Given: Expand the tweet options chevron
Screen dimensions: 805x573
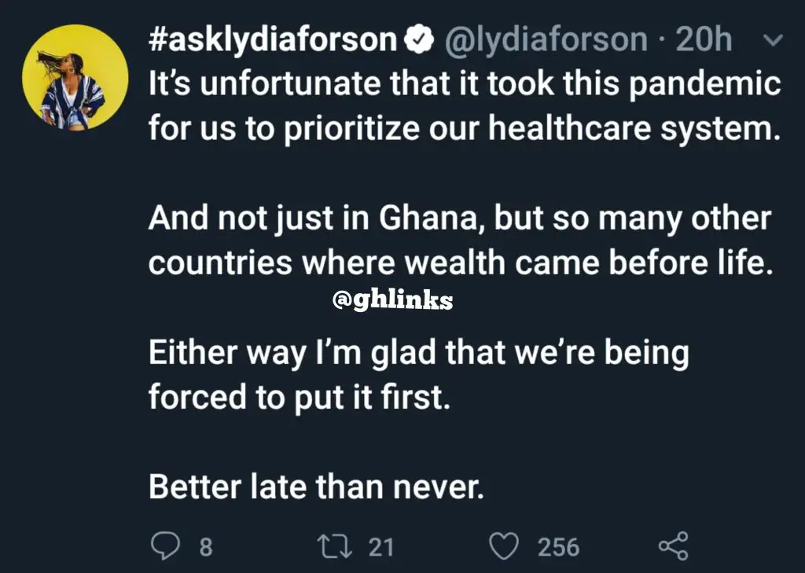Looking at the screenshot, I should click(774, 41).
